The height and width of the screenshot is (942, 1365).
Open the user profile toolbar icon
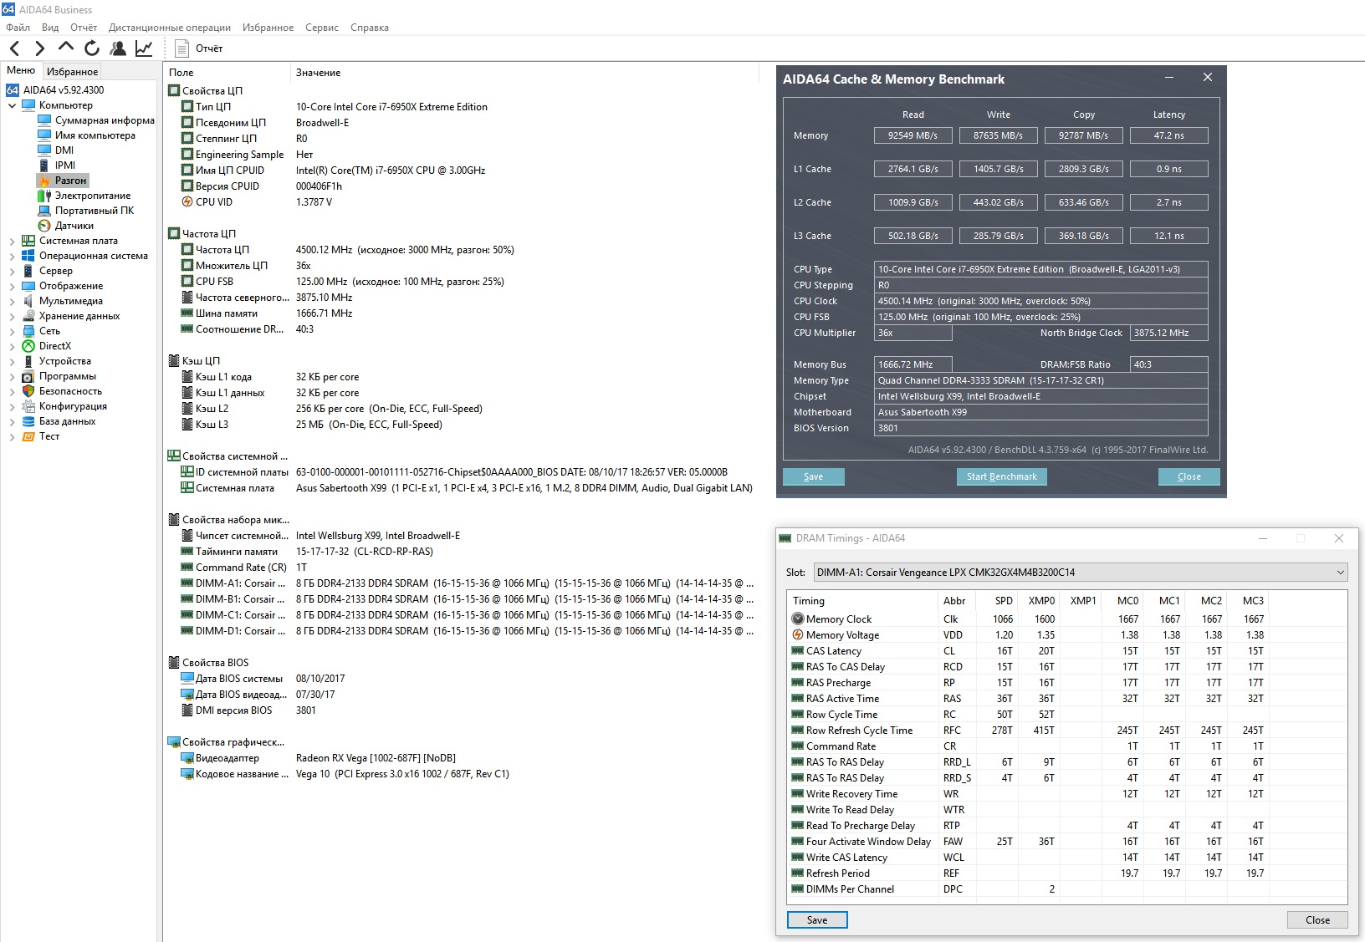(x=118, y=48)
